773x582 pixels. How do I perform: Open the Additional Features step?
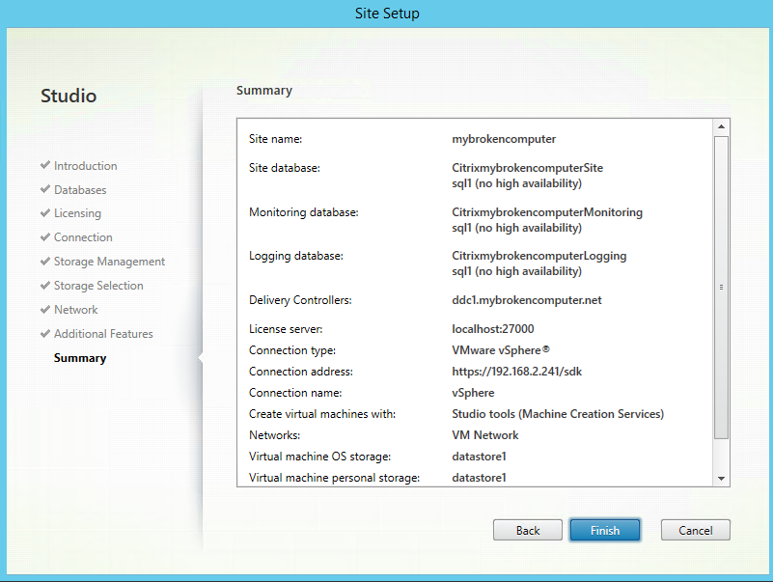tap(103, 334)
